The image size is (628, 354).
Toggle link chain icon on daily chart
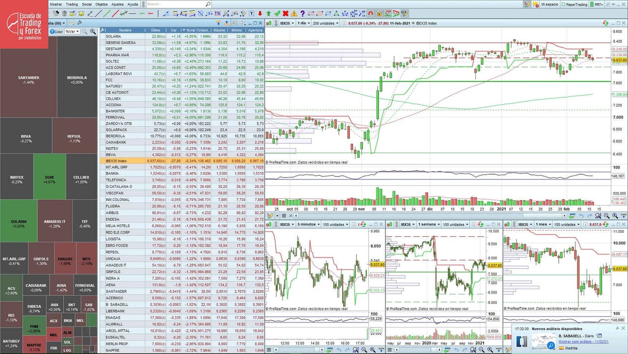(276, 23)
